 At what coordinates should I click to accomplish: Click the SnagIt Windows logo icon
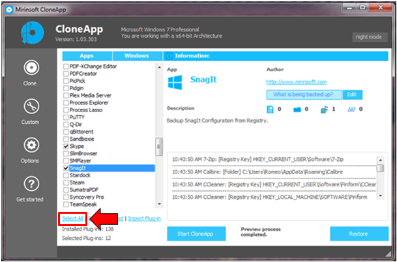(x=175, y=82)
